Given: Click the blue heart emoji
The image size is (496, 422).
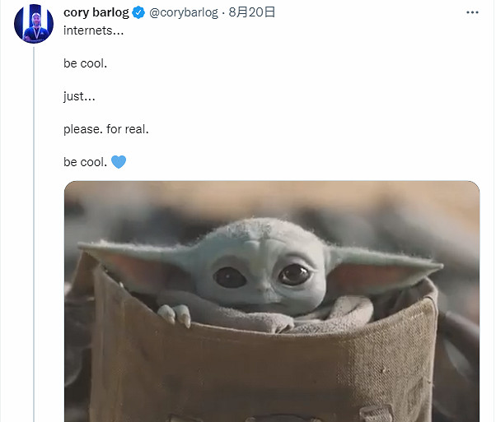Looking at the screenshot, I should pos(118,162).
